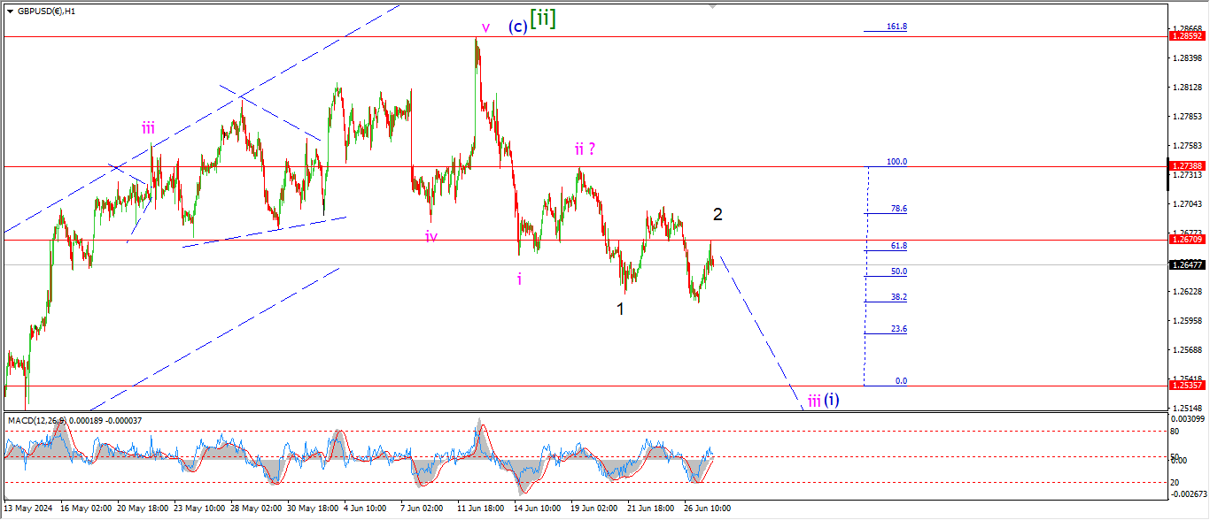This screenshot has width=1210, height=520.
Task: Click the black wave 1 label
Action: pyautogui.click(x=621, y=309)
